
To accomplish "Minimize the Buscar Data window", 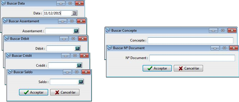I will [x=61, y=3].
